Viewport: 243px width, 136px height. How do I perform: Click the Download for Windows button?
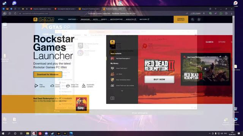[x=47, y=74]
